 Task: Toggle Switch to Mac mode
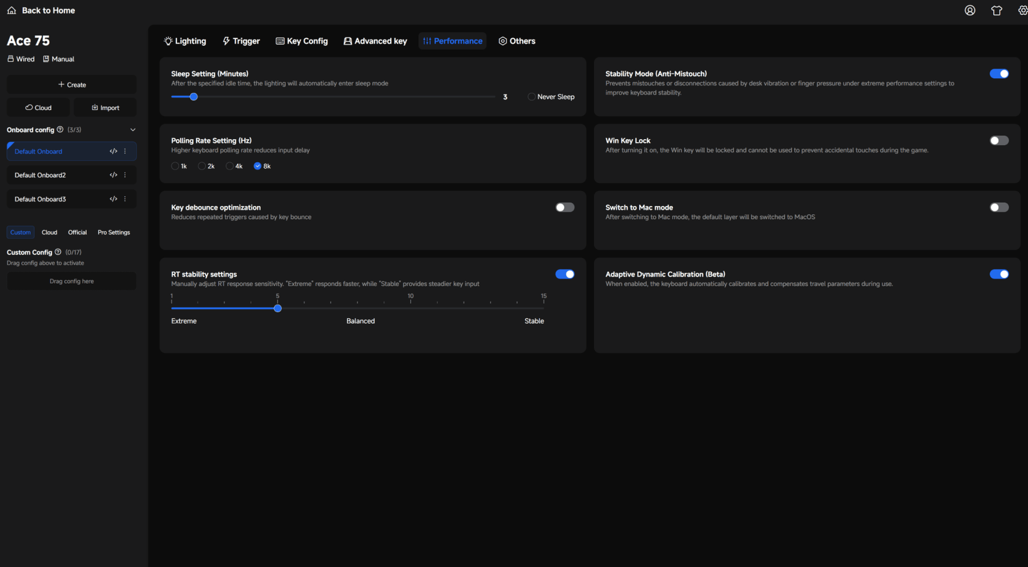tap(999, 207)
